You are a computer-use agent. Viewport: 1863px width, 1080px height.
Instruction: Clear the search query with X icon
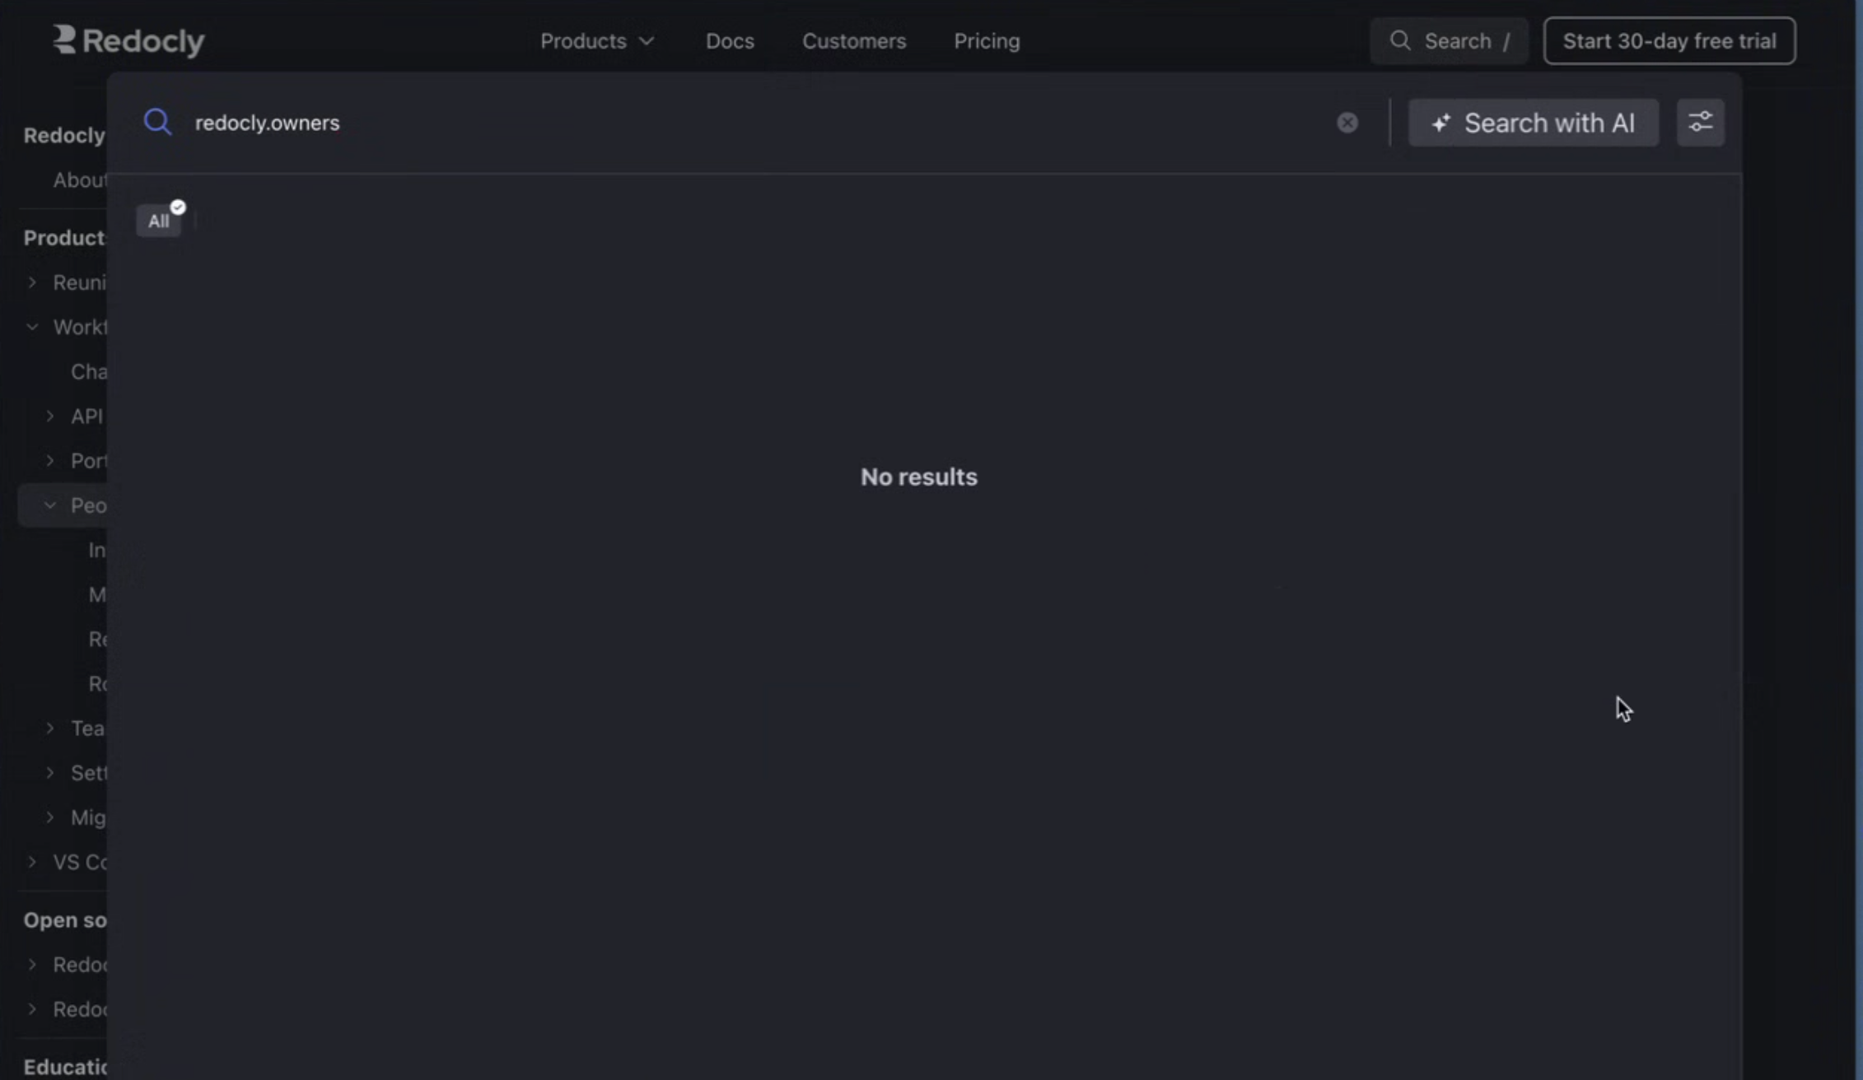pyautogui.click(x=1347, y=123)
